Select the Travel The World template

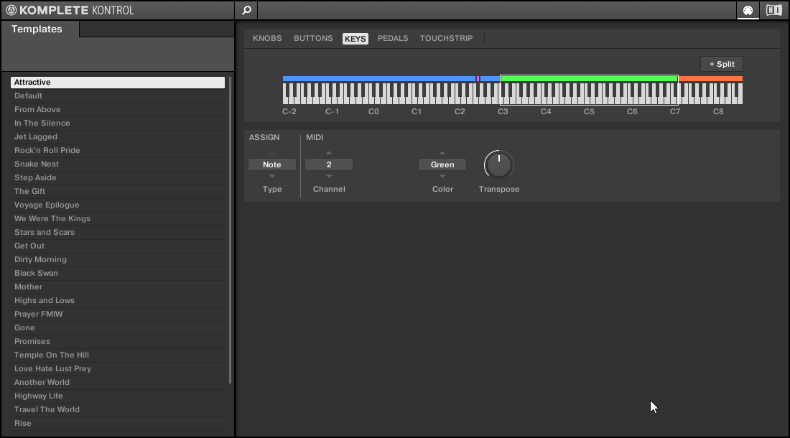coord(117,409)
